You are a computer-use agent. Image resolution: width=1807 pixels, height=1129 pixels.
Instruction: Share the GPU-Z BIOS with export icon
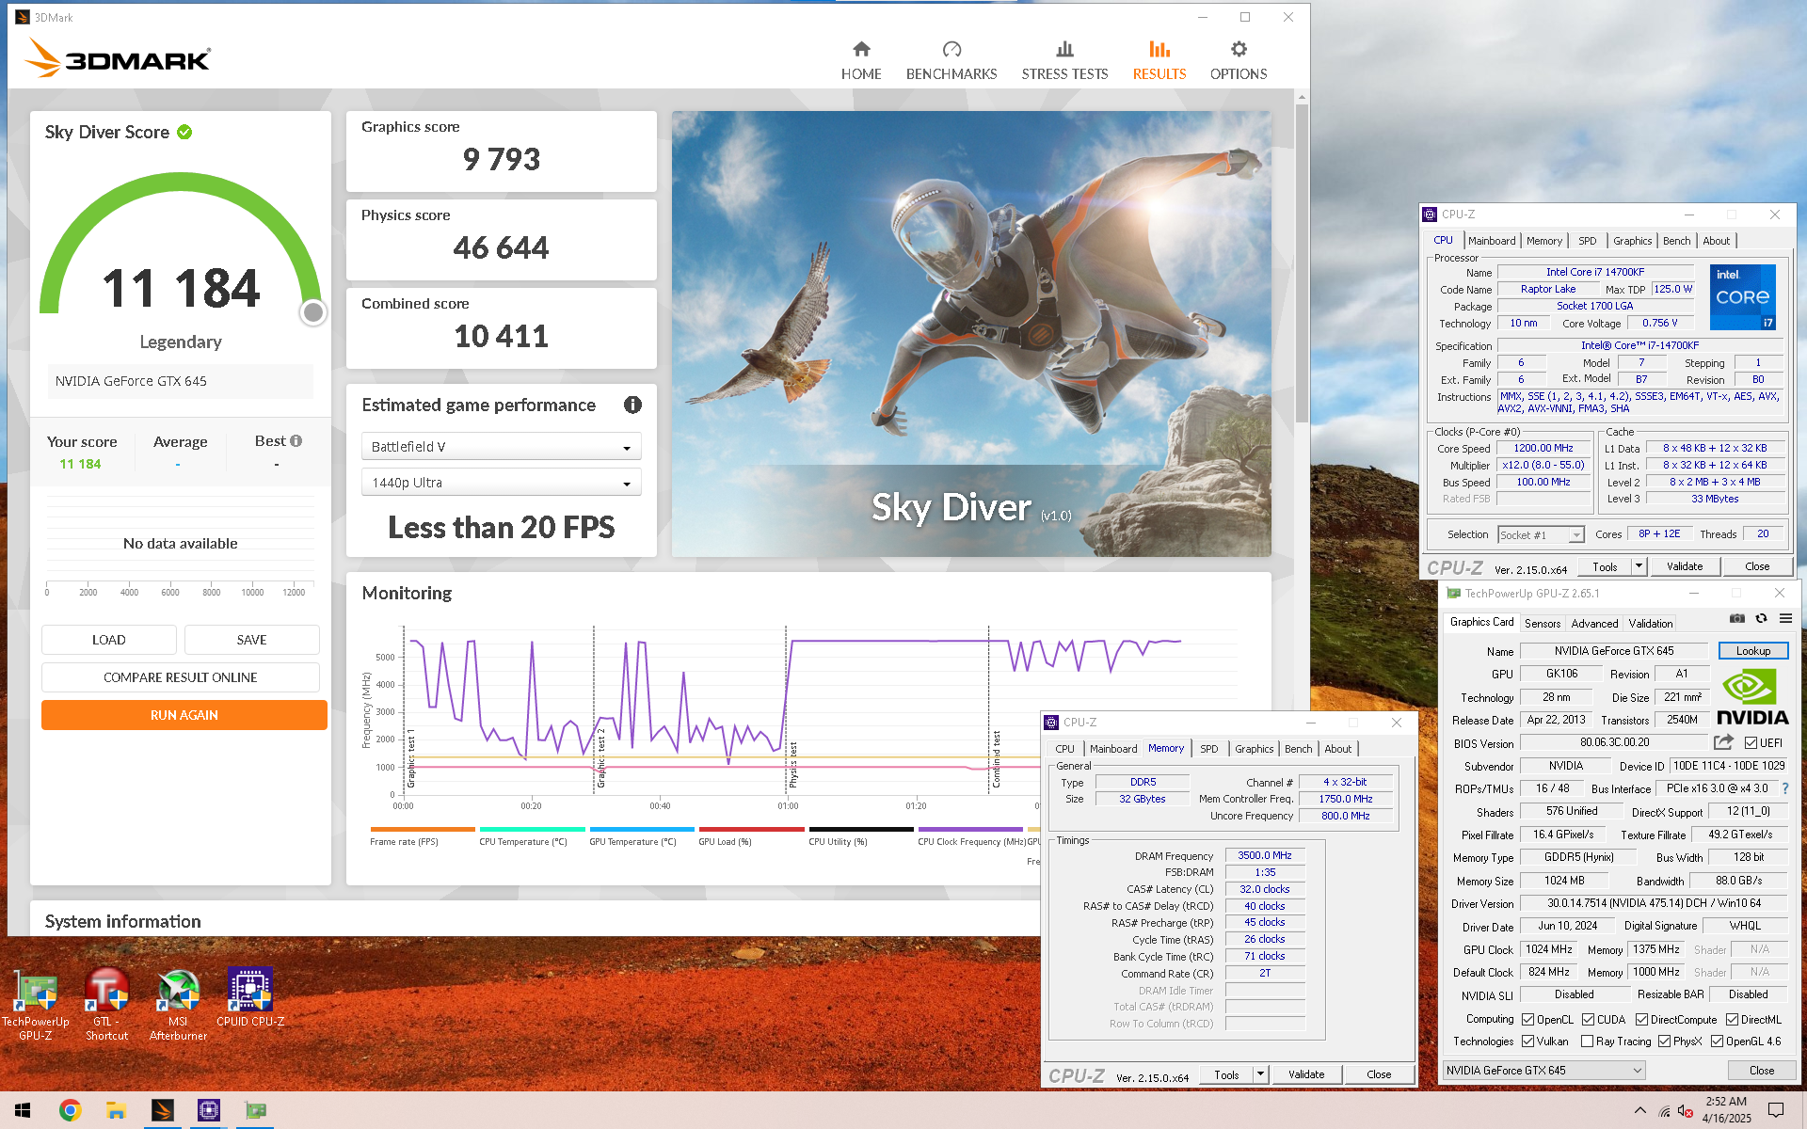1723,742
